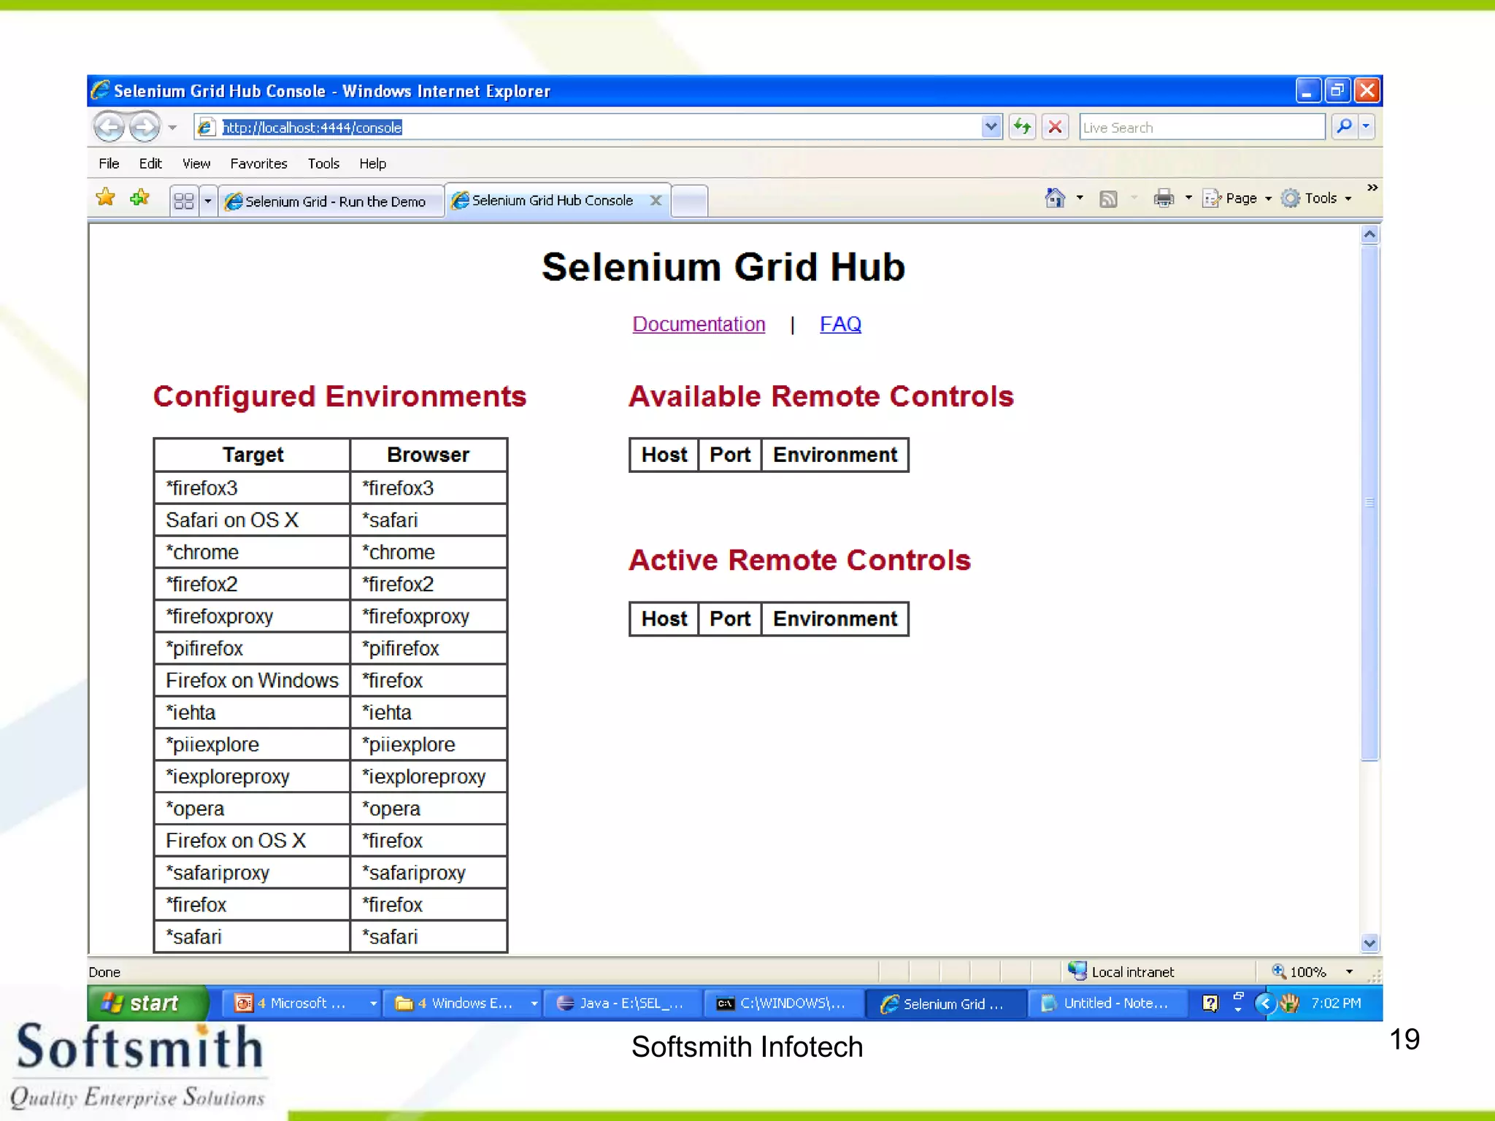Open the View menu
Image resolution: width=1495 pixels, height=1121 pixels.
pyautogui.click(x=196, y=163)
